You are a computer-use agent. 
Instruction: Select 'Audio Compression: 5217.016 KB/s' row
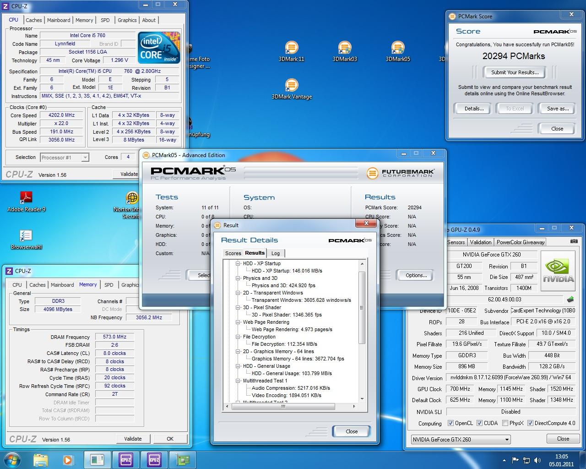(x=291, y=388)
